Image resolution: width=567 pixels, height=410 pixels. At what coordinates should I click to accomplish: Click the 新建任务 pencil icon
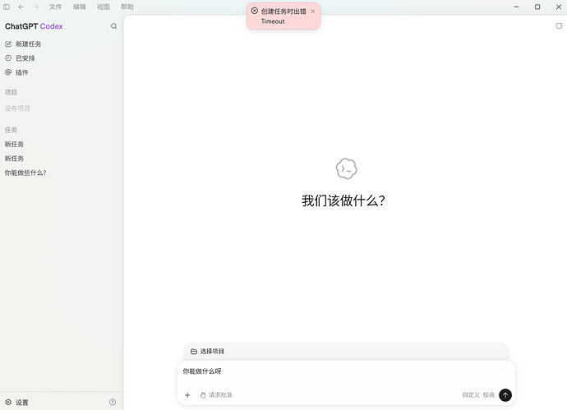(x=8, y=44)
